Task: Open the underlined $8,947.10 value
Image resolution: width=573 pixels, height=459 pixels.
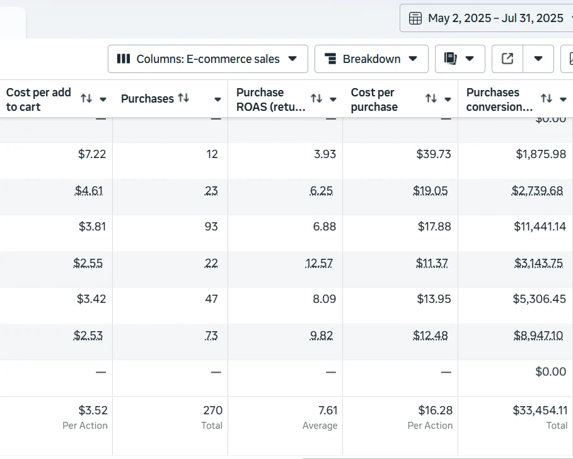Action: (538, 336)
